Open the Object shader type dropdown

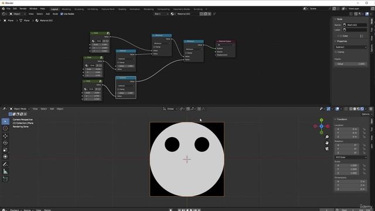(17, 14)
